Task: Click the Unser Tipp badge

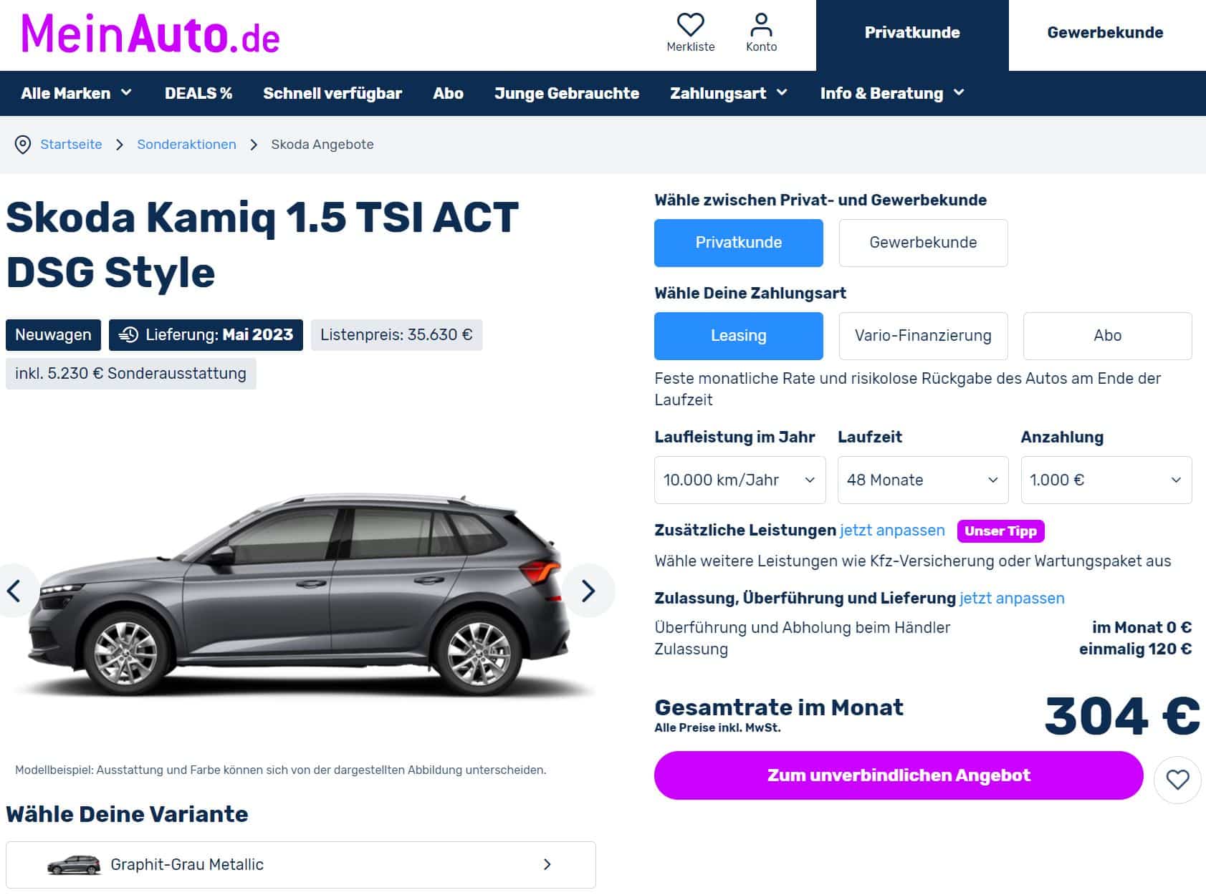Action: click(1000, 531)
